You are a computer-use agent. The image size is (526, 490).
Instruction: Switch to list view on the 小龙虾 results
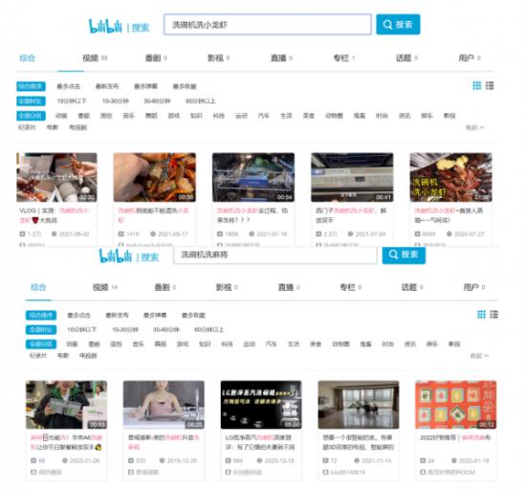(490, 85)
